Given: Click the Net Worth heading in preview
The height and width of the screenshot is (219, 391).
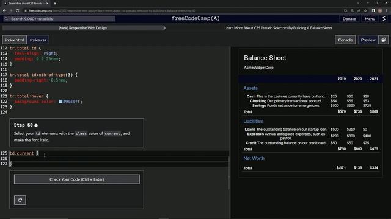Looking at the screenshot, I should 254,158.
